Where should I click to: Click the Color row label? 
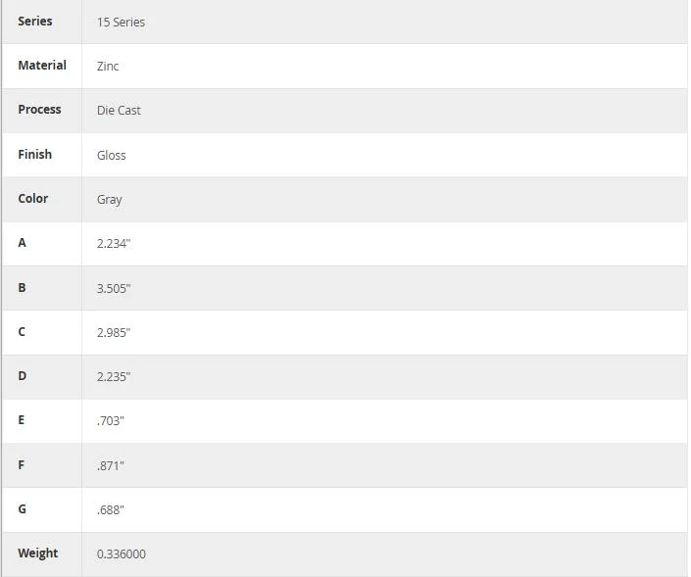(33, 198)
